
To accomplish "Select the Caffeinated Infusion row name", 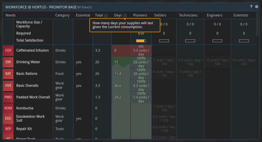I will pos(32,50).
